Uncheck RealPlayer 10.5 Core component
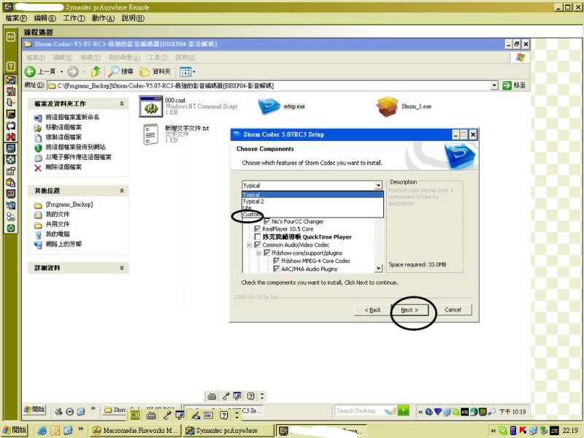The image size is (584, 438). (x=258, y=229)
